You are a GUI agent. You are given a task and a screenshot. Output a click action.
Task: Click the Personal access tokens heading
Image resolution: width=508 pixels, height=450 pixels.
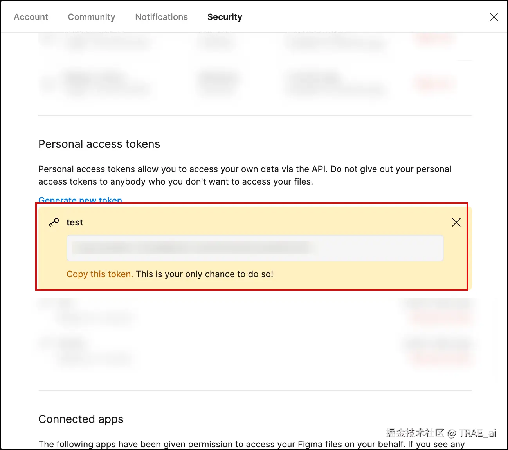point(99,144)
